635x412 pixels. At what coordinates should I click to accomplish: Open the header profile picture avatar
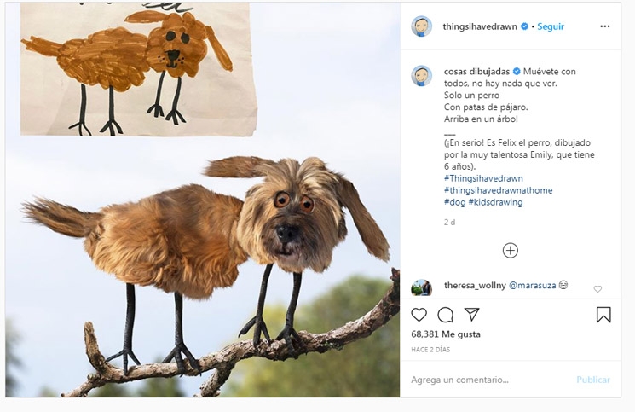point(422,26)
